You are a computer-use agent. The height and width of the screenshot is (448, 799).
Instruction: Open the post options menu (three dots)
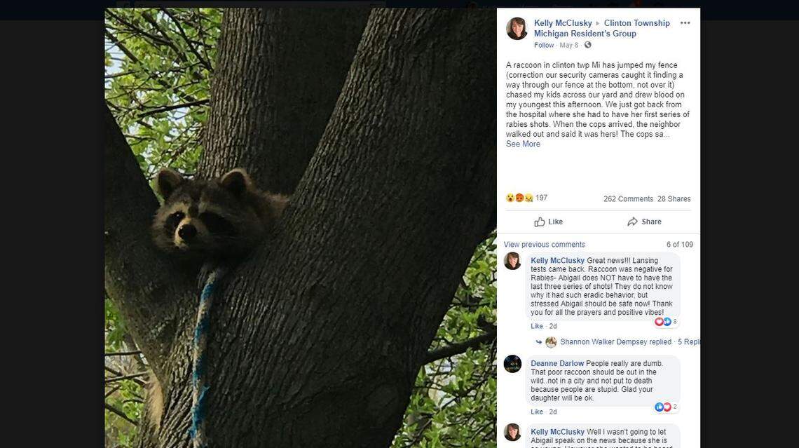[684, 22]
